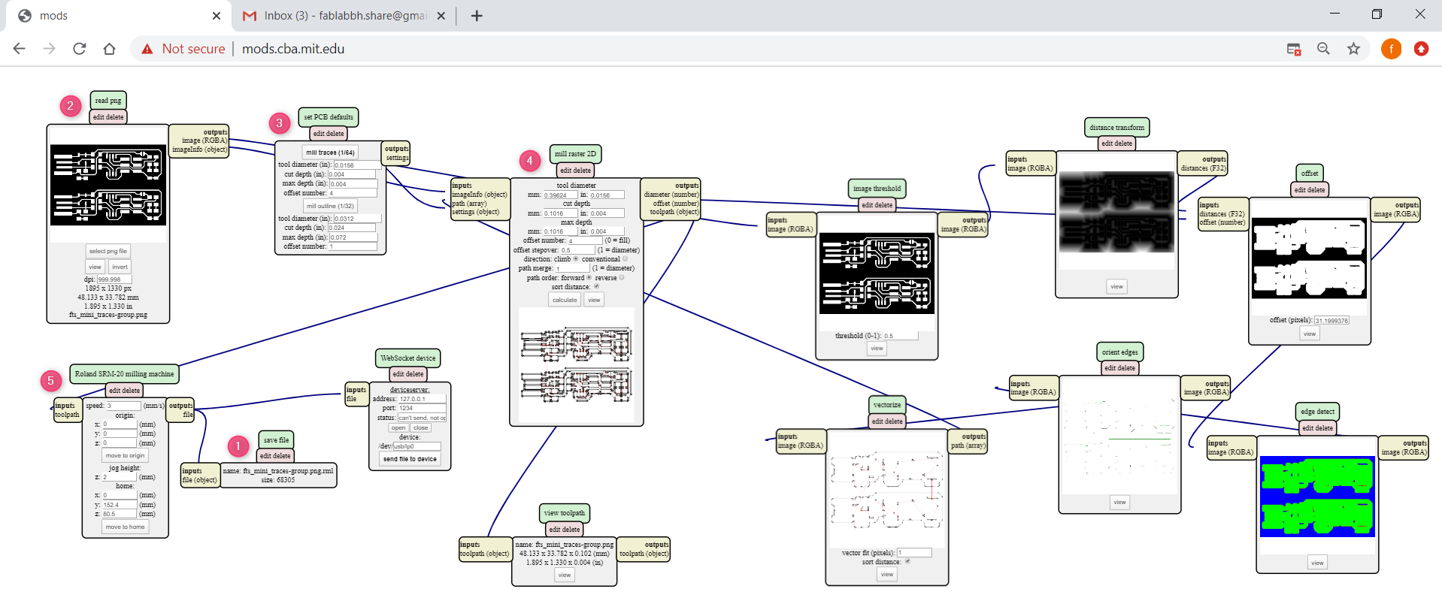Click move to home button
The image size is (1442, 610).
(125, 527)
